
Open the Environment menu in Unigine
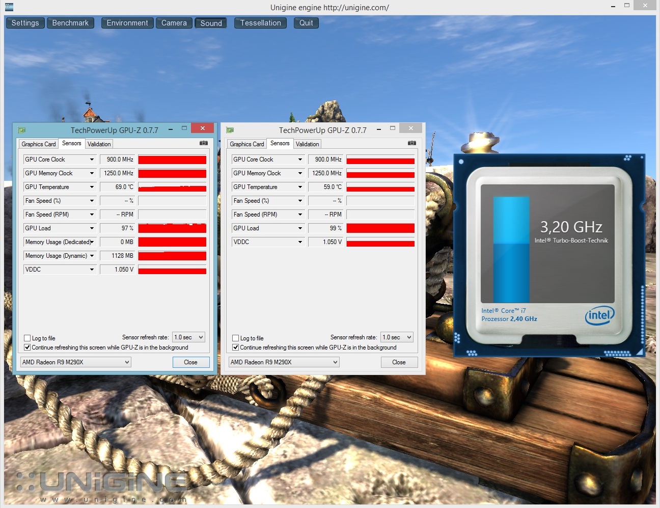[x=127, y=23]
